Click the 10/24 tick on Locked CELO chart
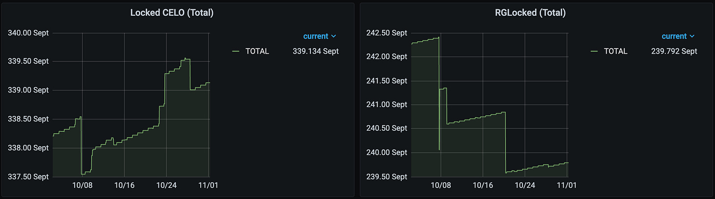This screenshot has height=199, width=715. click(166, 185)
